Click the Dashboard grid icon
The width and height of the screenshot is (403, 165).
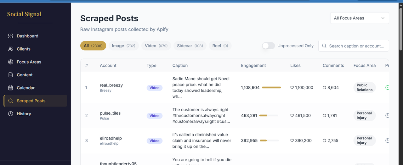coord(11,36)
